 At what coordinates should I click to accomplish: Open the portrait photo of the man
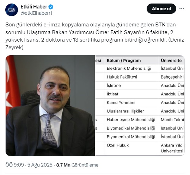click(50, 106)
